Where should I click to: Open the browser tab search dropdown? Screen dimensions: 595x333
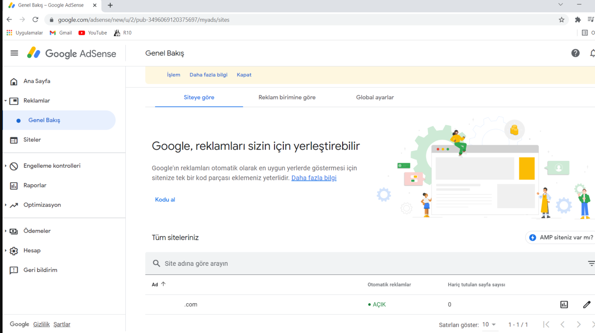click(x=560, y=5)
